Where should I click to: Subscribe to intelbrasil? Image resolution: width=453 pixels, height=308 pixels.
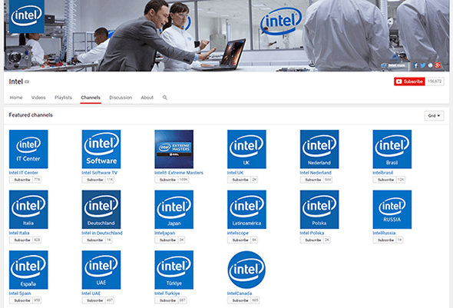click(385, 180)
